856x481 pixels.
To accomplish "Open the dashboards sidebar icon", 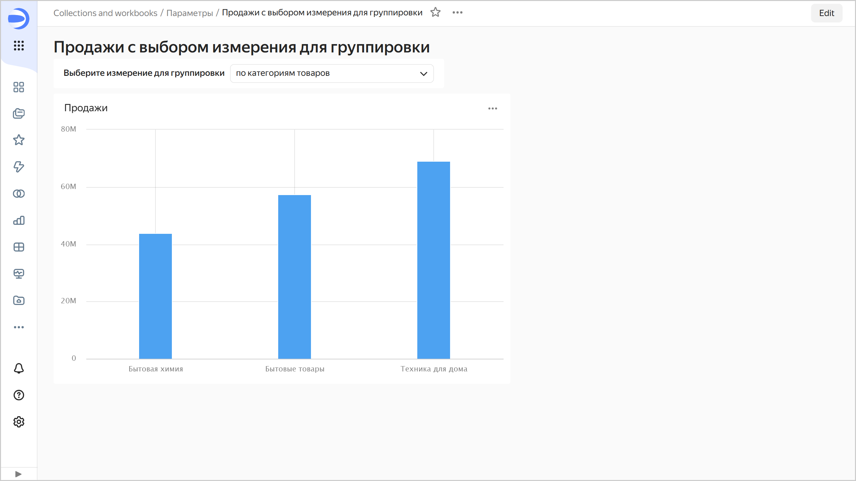I will click(x=19, y=87).
